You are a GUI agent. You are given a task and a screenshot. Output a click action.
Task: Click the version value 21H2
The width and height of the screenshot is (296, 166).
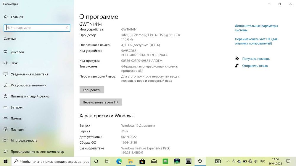pyautogui.click(x=125, y=131)
